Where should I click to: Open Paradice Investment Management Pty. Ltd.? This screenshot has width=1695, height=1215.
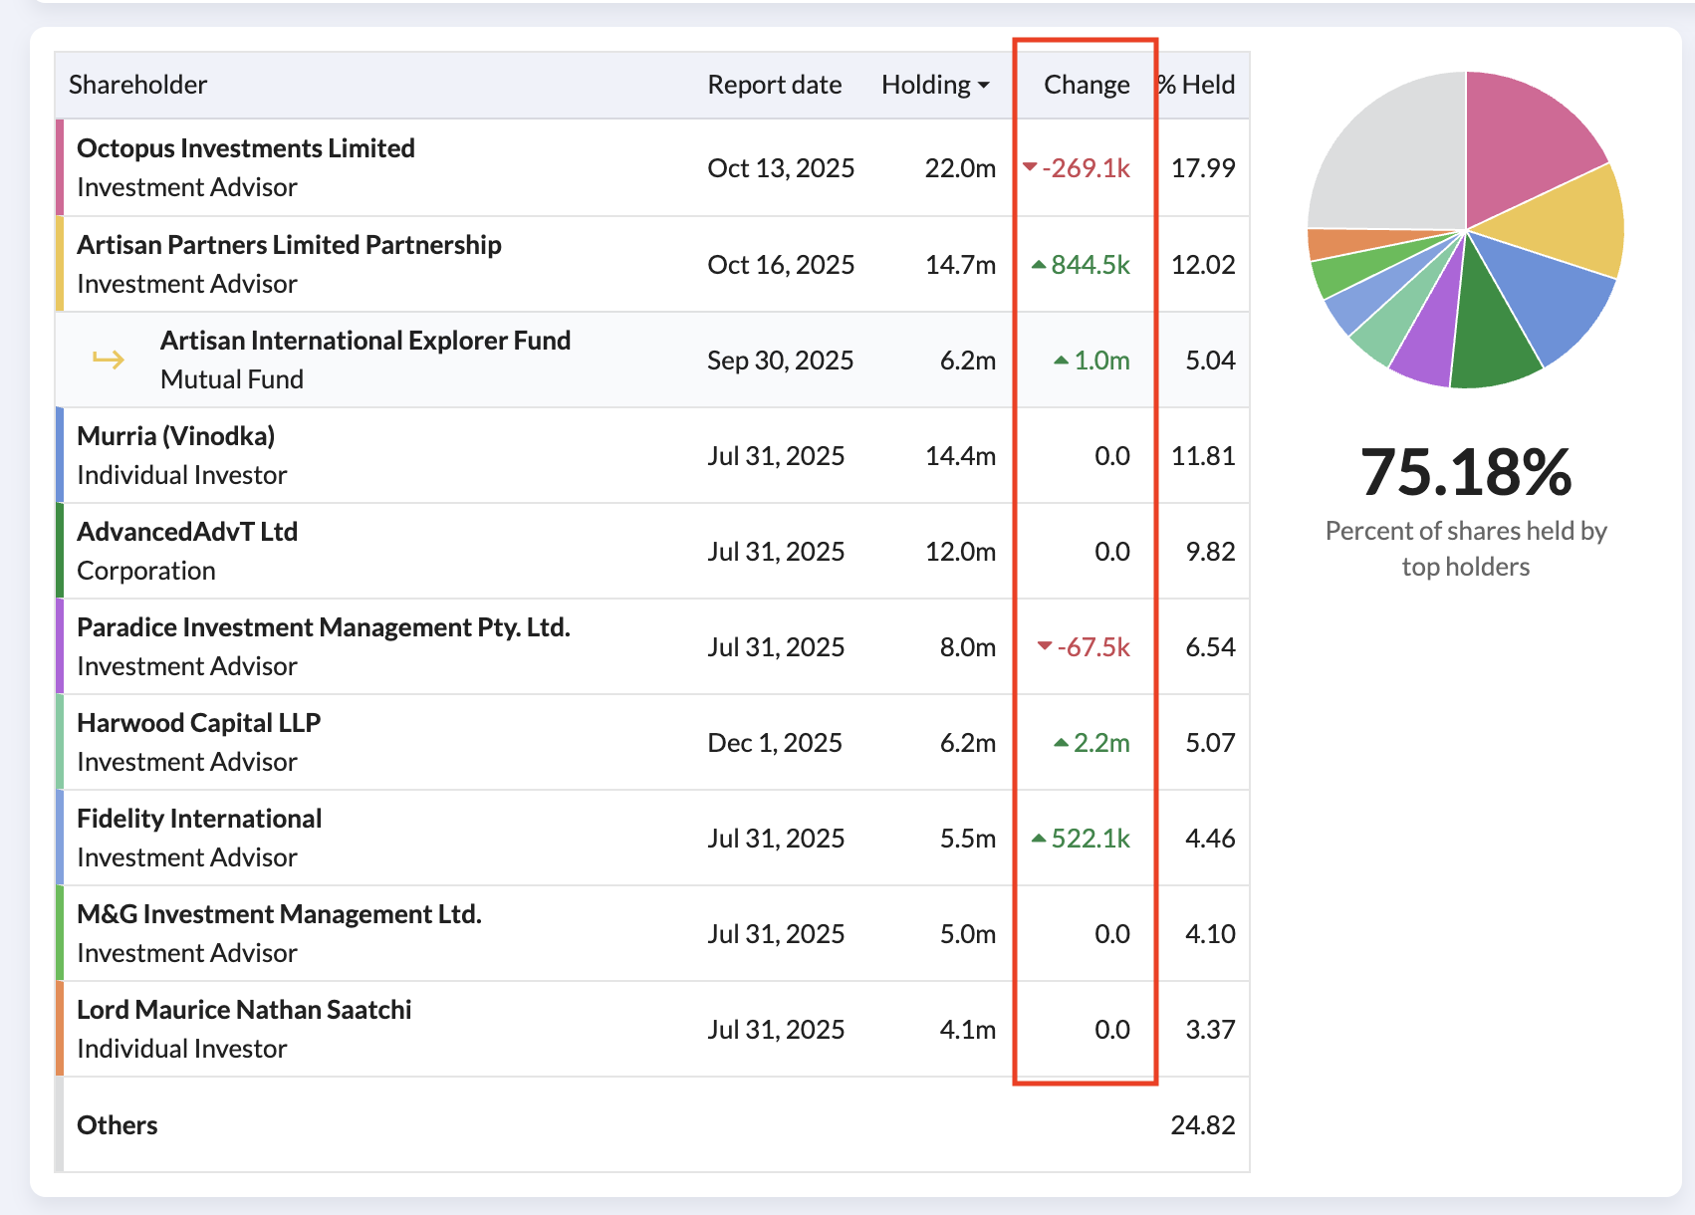click(324, 627)
